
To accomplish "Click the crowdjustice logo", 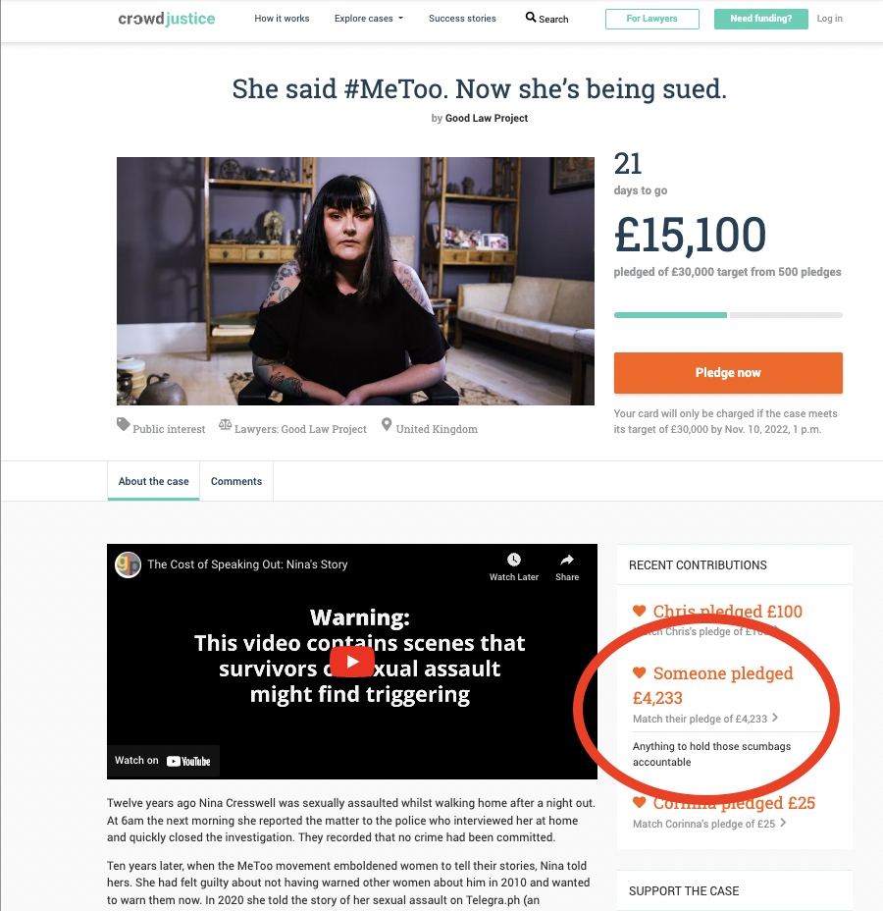I will click(x=167, y=19).
